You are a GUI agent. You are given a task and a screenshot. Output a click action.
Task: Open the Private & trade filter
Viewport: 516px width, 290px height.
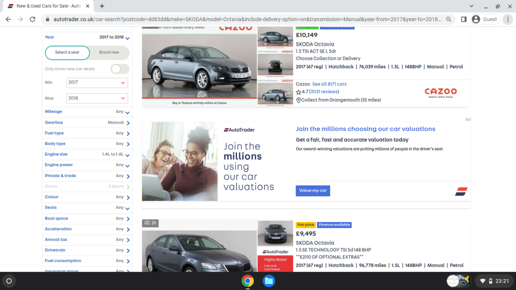click(x=87, y=176)
